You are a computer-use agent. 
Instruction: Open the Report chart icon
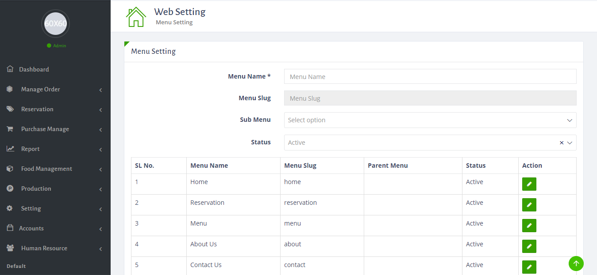click(x=10, y=148)
